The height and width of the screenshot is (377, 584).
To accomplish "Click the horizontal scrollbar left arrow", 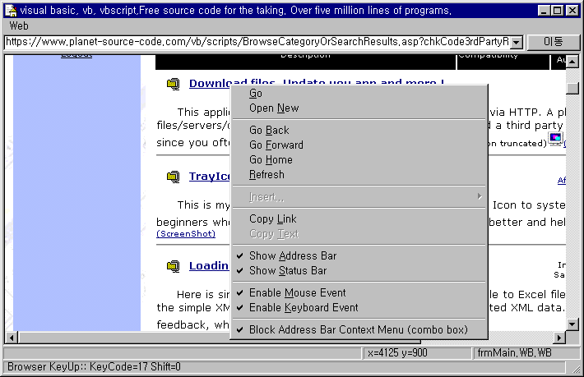I will (x=12, y=338).
